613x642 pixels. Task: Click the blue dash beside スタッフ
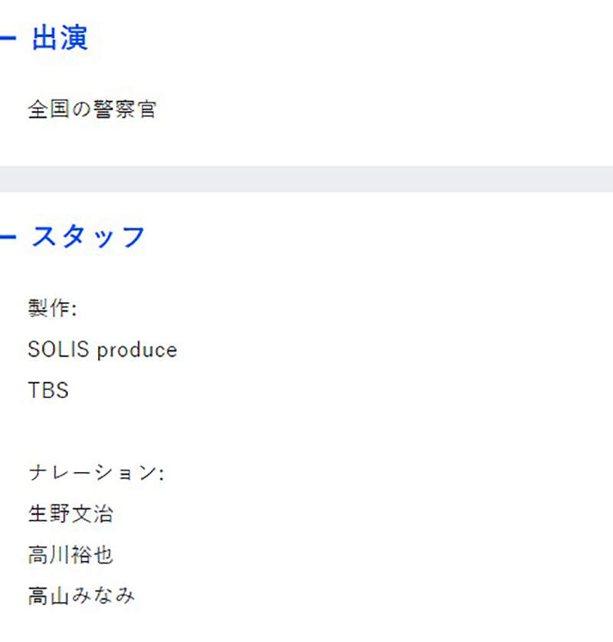pos(6,237)
